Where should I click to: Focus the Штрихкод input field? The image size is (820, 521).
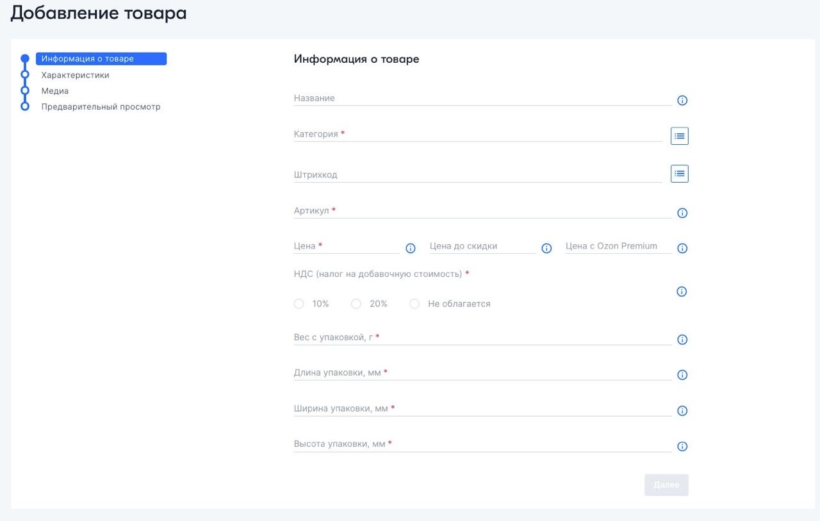478,175
